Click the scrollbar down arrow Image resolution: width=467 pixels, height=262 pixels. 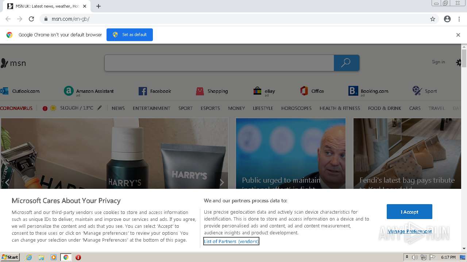[x=464, y=249]
